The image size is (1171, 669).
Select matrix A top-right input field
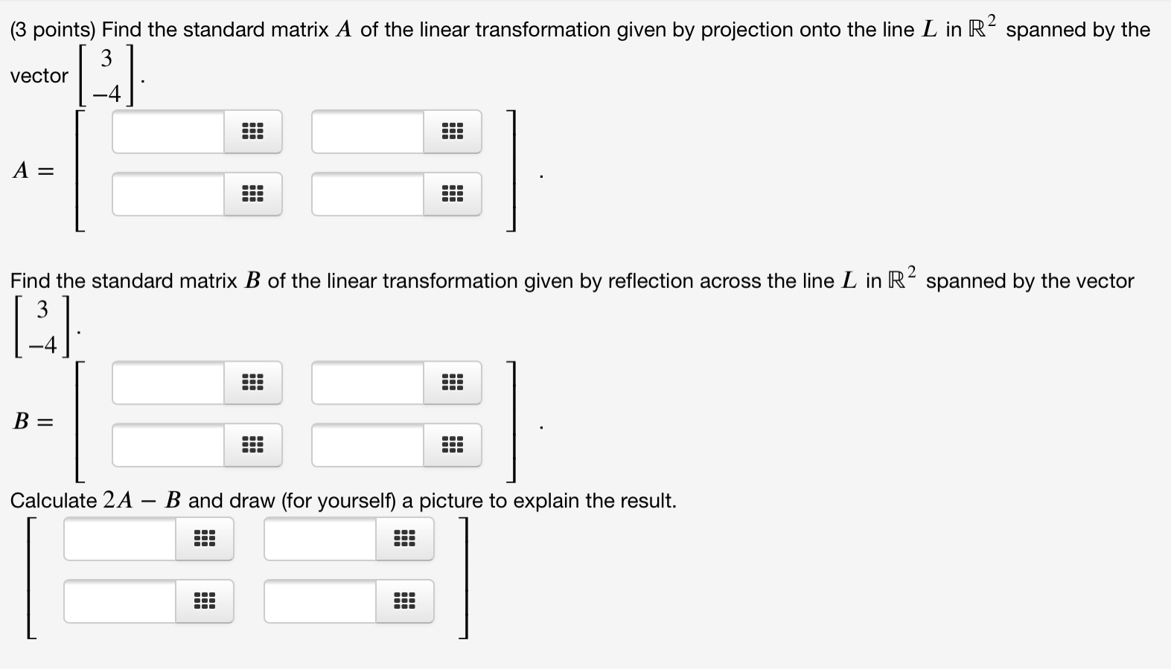coord(368,132)
